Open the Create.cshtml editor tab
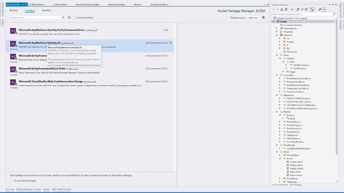The height and width of the screenshot is (193, 344). [60, 4]
